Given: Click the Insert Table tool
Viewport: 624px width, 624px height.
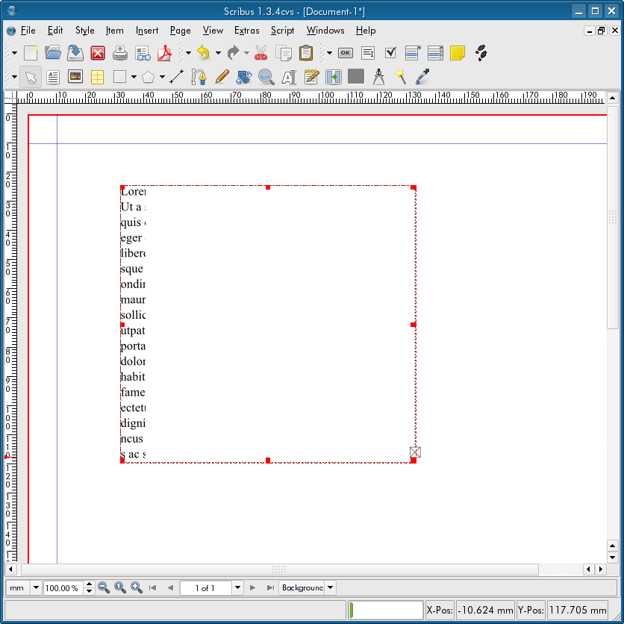Looking at the screenshot, I should [x=97, y=76].
